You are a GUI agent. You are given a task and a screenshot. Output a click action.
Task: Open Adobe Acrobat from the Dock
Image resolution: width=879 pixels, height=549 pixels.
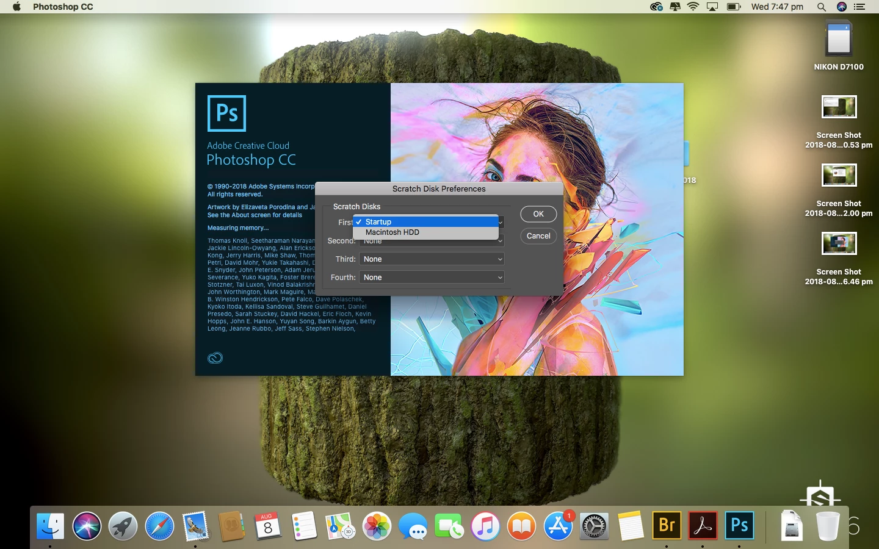tap(703, 526)
